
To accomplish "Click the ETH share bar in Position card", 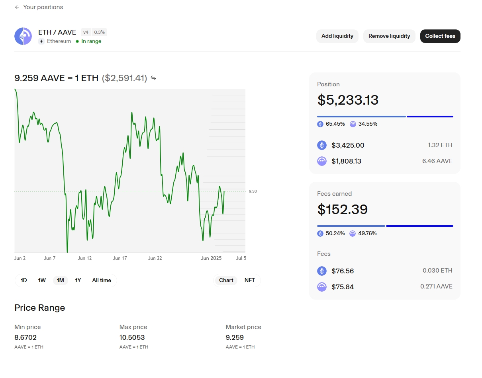I will (361, 117).
